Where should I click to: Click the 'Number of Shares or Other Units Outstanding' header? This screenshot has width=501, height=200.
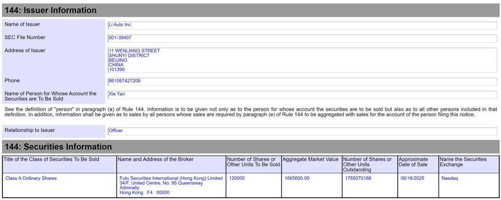[369, 165]
